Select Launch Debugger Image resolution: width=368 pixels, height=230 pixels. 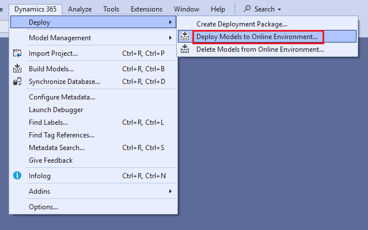point(56,110)
